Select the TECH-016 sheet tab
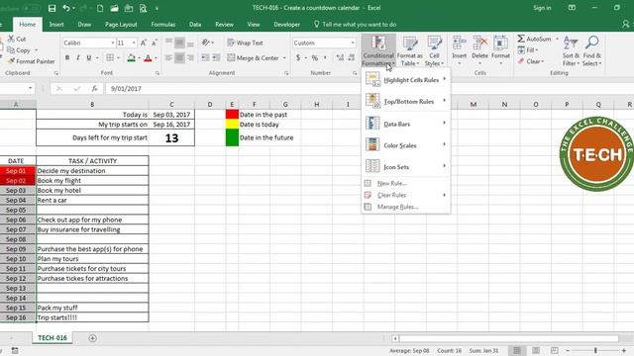 (53, 338)
